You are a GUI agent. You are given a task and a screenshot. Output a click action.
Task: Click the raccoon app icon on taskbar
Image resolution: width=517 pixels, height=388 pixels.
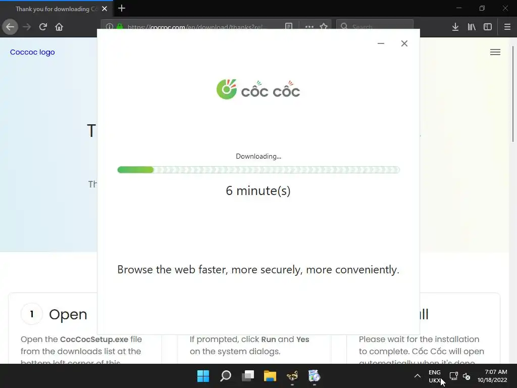[292, 376]
